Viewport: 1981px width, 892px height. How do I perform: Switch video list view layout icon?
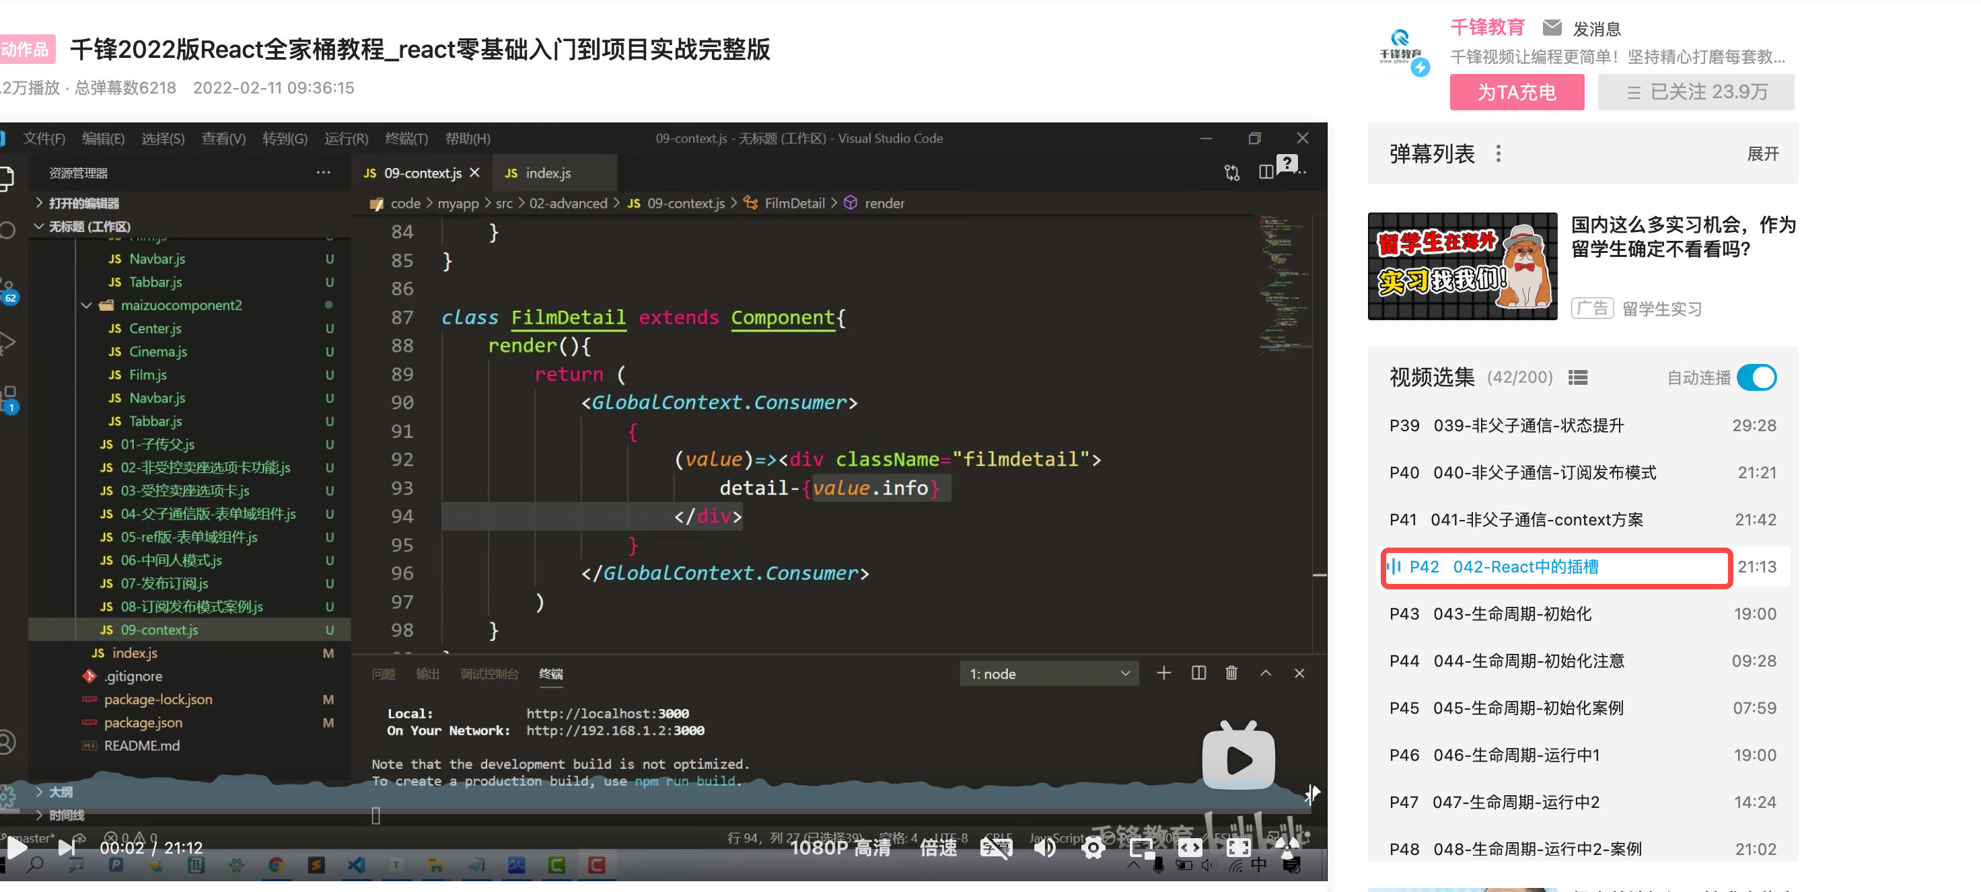(1578, 377)
